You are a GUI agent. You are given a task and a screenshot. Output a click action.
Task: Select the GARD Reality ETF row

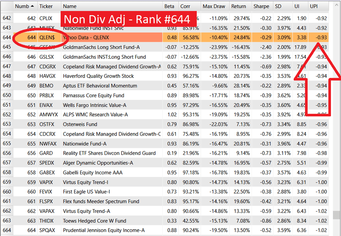[x=97, y=153]
